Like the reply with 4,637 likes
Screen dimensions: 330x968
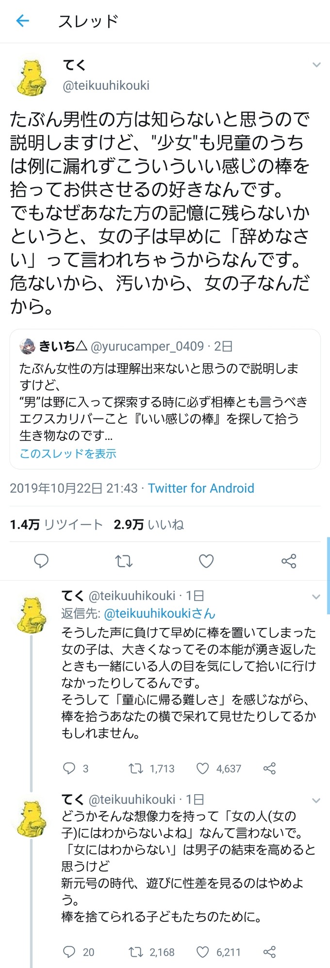pos(202,768)
